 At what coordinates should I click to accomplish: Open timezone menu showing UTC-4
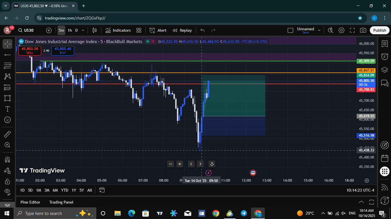click(360, 190)
